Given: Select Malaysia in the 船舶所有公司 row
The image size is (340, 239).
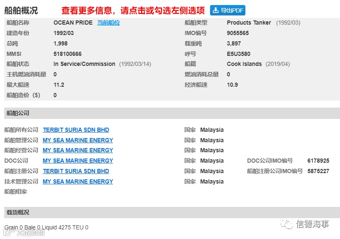Looking at the screenshot, I should coord(212,130).
